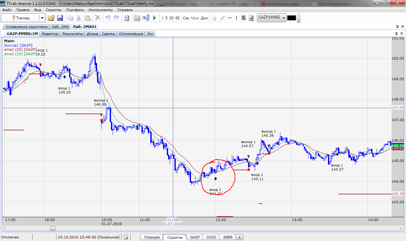The image size is (406, 241).
Task: Click the chart horizontal scrollbar thumb
Action: click(53, 228)
